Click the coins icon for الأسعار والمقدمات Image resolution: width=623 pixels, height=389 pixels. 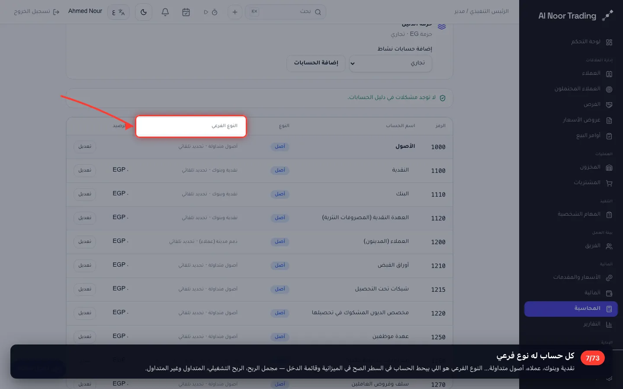click(609, 278)
